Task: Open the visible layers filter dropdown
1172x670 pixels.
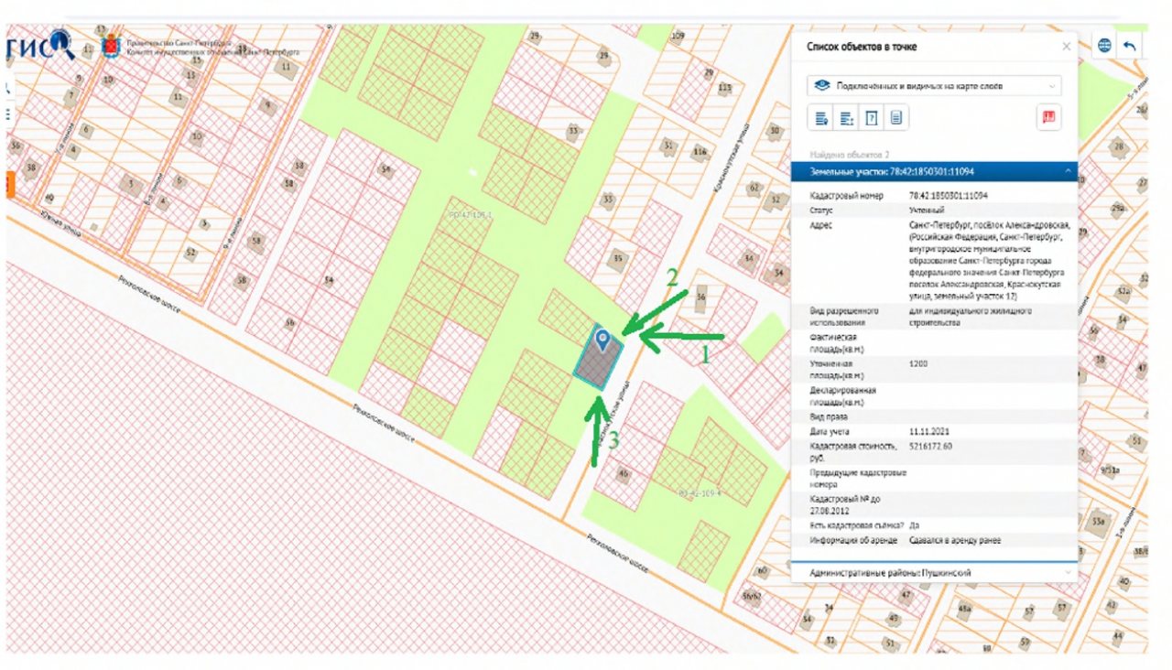Action: tap(934, 85)
